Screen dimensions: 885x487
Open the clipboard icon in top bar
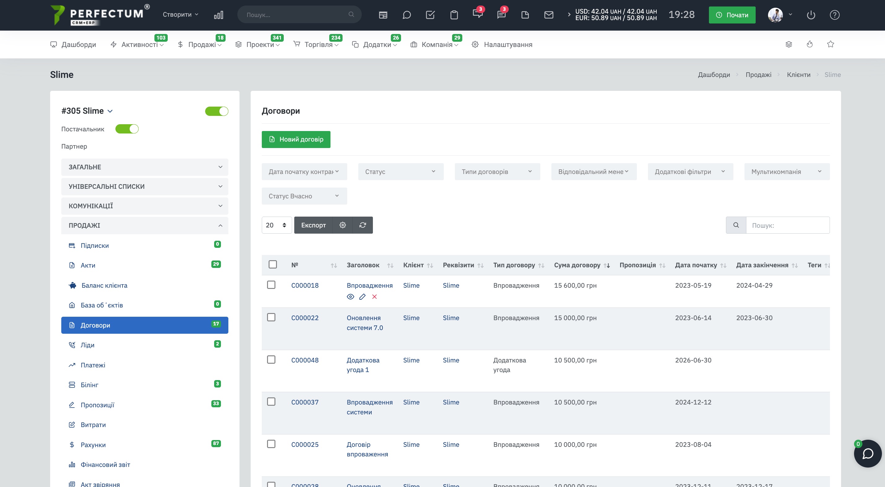pyautogui.click(x=454, y=15)
